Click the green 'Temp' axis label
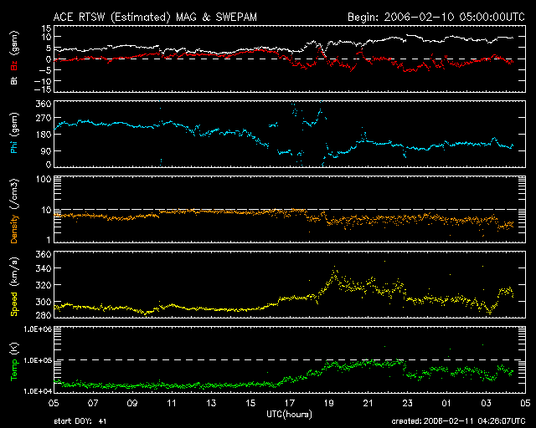Viewport: 536px width, 428px height. [x=14, y=370]
